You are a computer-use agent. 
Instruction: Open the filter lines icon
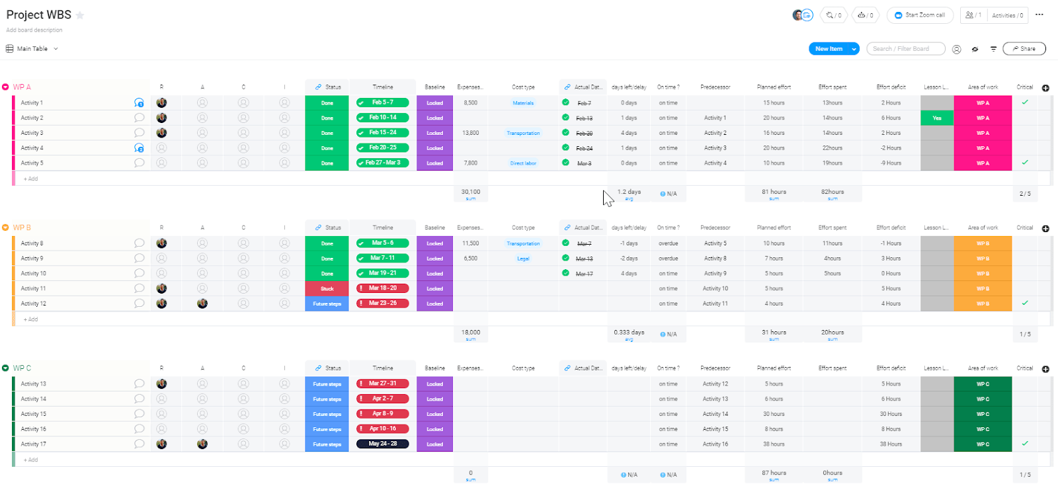coord(993,49)
